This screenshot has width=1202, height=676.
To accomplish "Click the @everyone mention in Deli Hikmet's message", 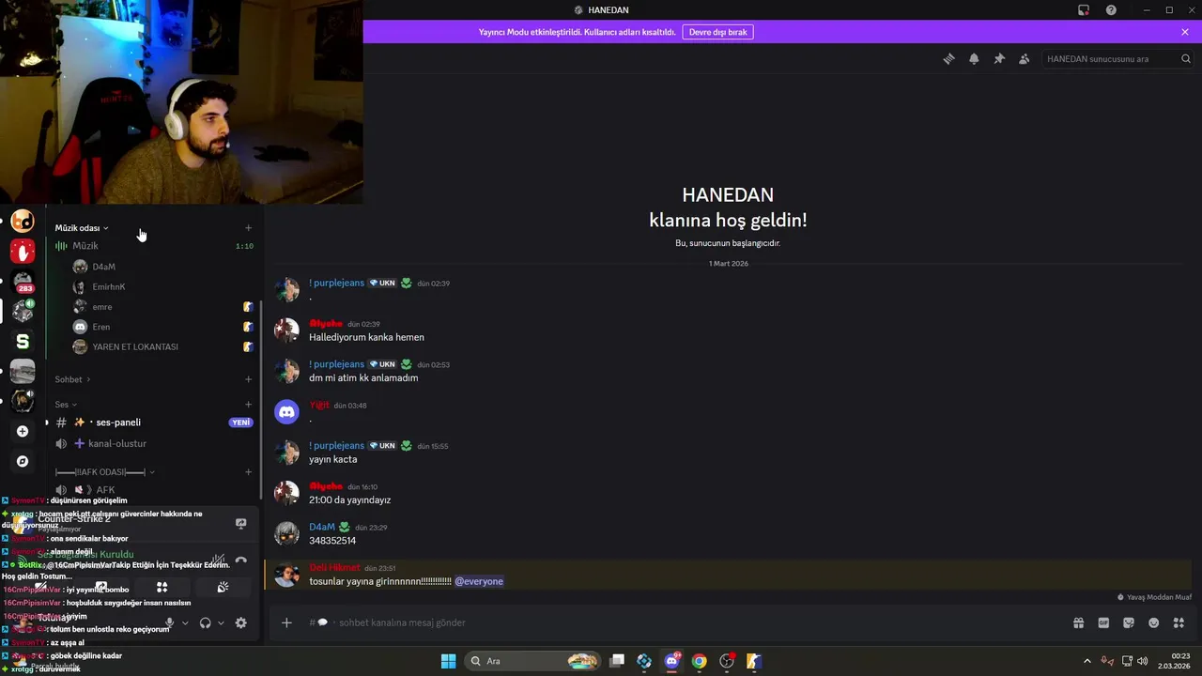I will pos(479,581).
